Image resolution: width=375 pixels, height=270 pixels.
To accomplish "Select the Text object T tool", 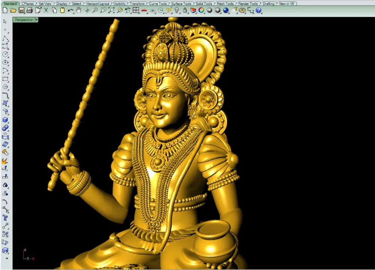I will click(x=5, y=218).
